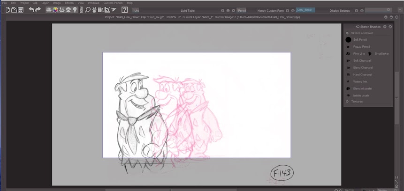Open the Layer menu
This screenshot has height=191, width=404.
point(45,3)
